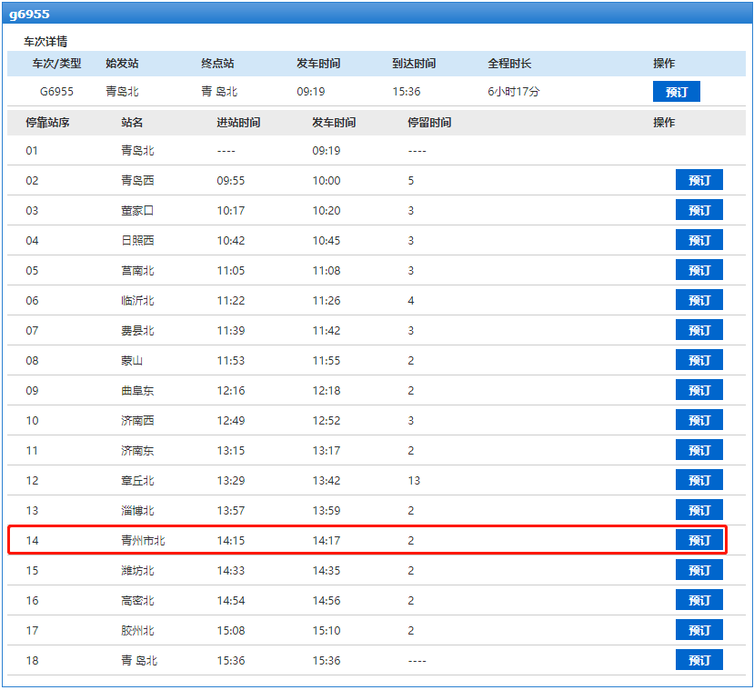Image resolution: width=754 pixels, height=690 pixels.
Task: Book the 胶州北 row
Action: [699, 630]
